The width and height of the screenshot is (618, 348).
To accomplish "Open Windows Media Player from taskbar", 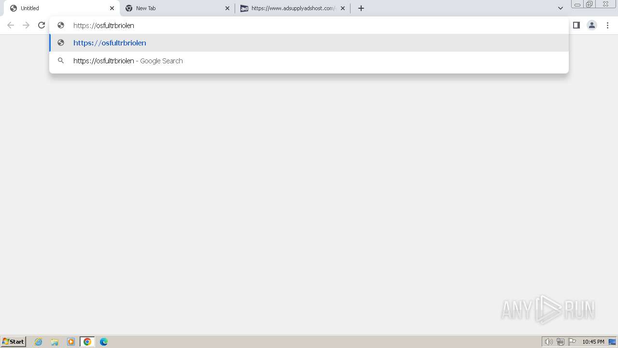I will point(71,342).
